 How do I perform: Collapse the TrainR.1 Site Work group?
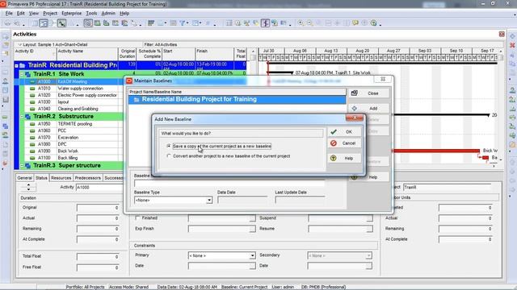point(22,74)
